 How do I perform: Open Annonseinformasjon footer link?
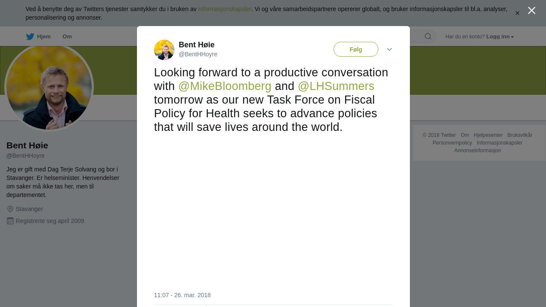[477, 151]
